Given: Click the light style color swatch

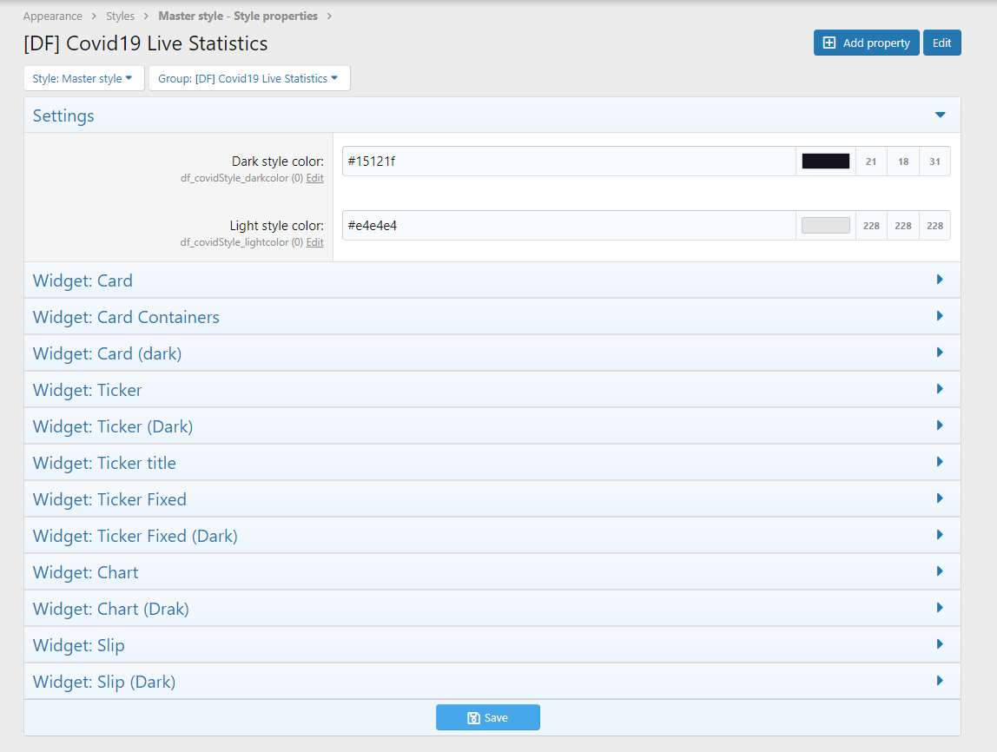Looking at the screenshot, I should [825, 226].
